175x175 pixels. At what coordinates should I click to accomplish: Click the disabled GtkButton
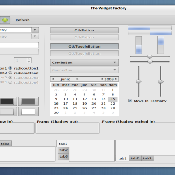(x=84, y=37)
